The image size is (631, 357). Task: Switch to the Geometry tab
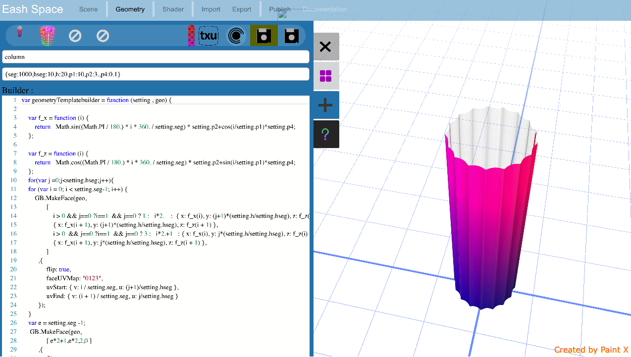click(130, 9)
